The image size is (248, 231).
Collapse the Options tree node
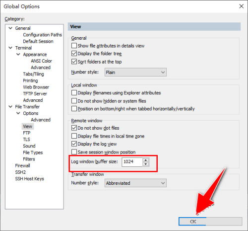[x=18, y=113]
